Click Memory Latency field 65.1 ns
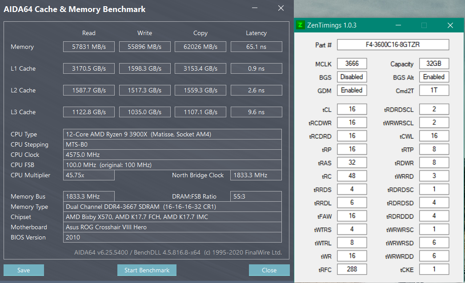The width and height of the screenshot is (465, 283). click(x=256, y=47)
